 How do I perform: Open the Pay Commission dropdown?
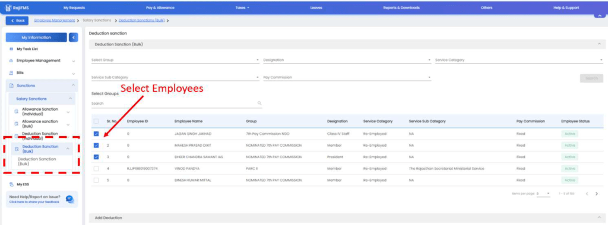pyautogui.click(x=347, y=78)
